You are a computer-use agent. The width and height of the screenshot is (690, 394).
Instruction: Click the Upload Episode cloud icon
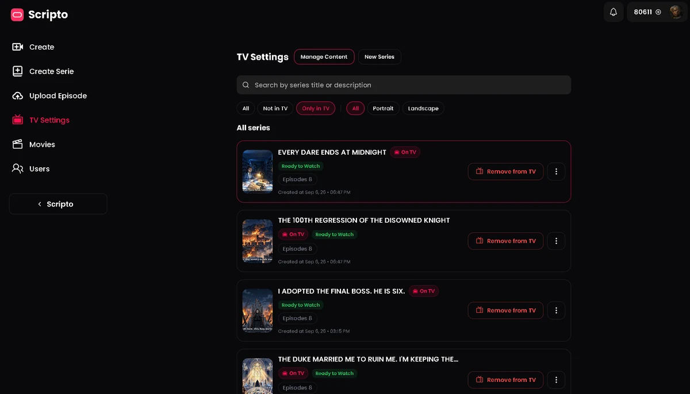[18, 95]
